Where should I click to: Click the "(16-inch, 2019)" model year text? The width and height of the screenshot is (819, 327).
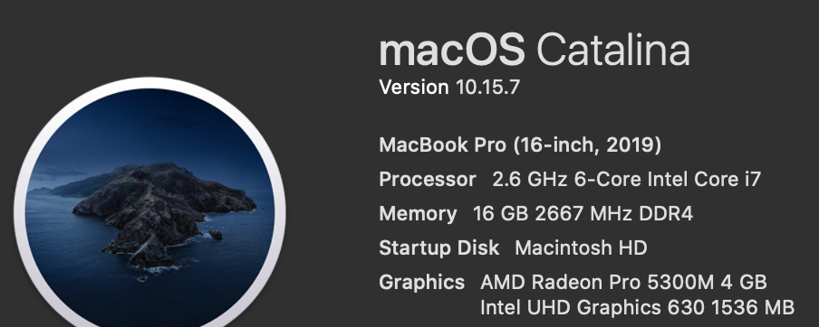(x=587, y=145)
